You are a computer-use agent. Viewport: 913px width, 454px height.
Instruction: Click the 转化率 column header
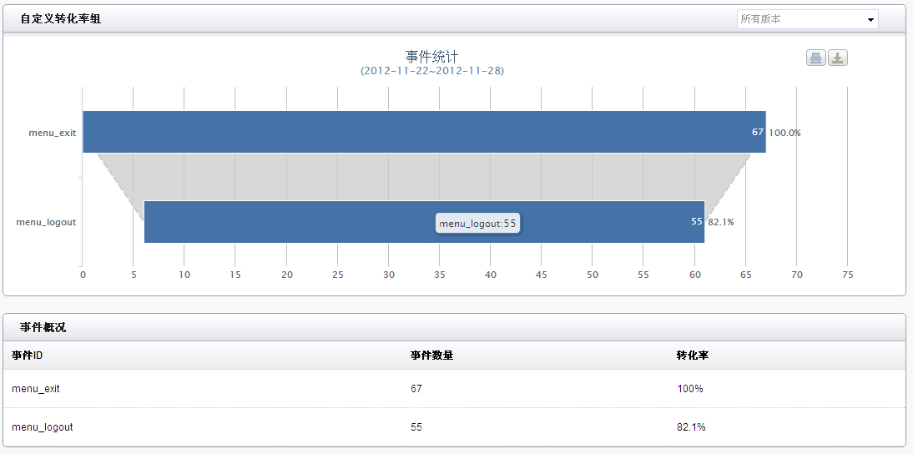(693, 356)
